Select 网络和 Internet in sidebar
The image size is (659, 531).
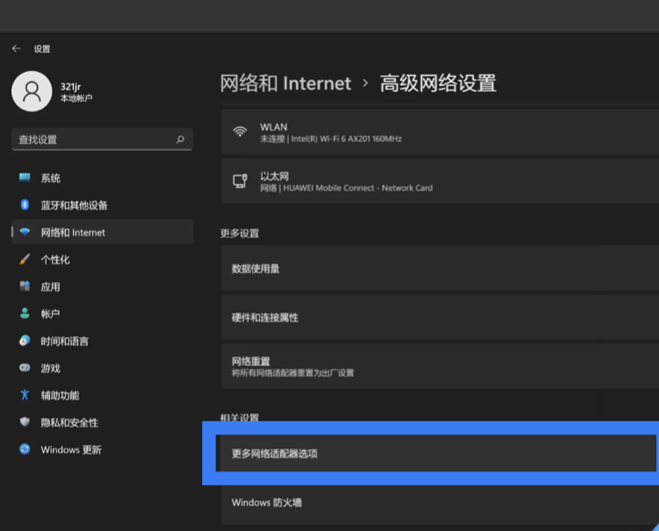[102, 232]
